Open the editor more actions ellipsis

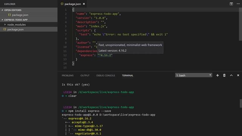click(238, 4)
